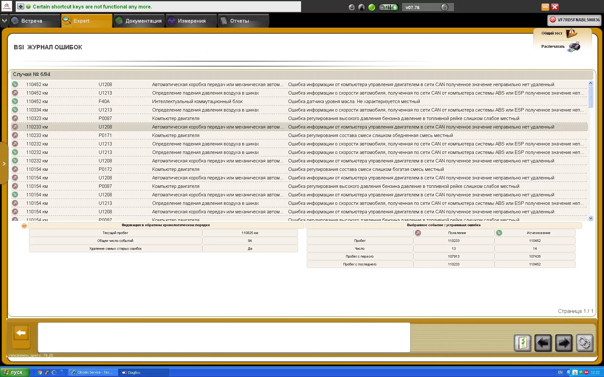The width and height of the screenshot is (604, 377).
Task: Expand hidden tray icons arrow
Action: (568, 372)
